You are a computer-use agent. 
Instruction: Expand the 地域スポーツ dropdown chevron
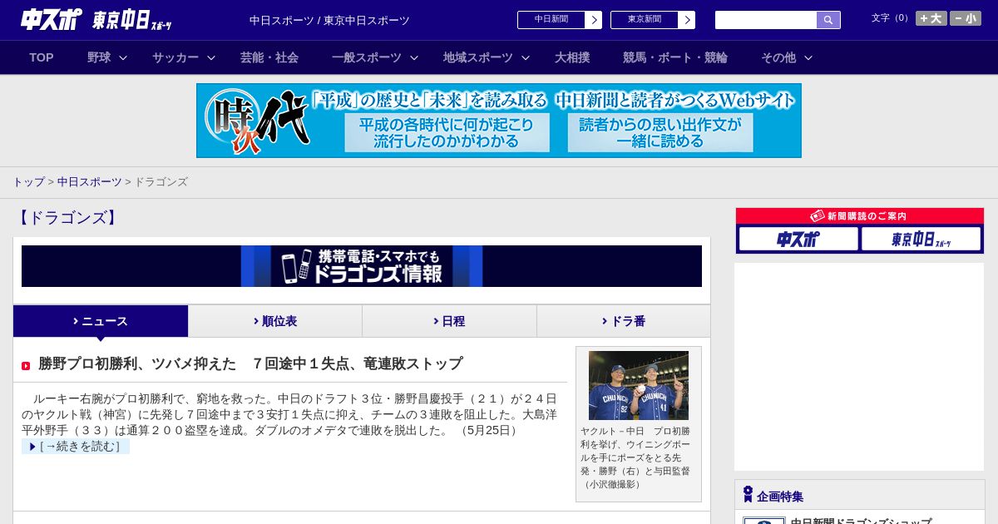tap(526, 58)
